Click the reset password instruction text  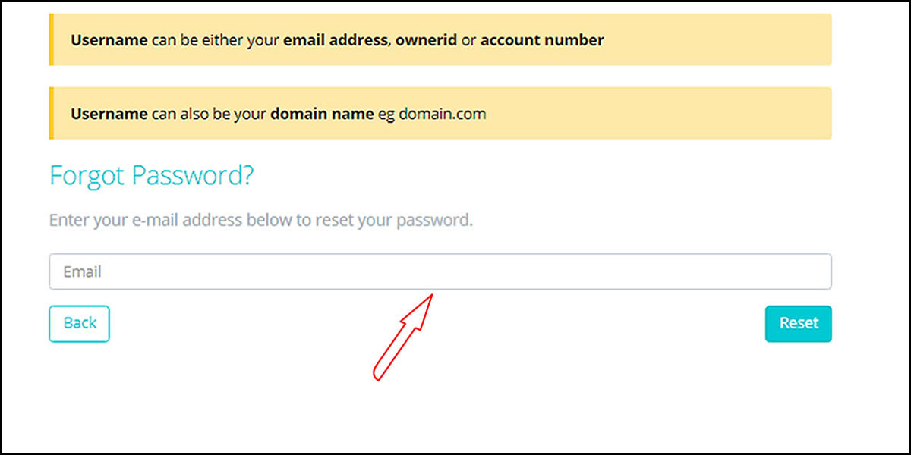coord(260,221)
